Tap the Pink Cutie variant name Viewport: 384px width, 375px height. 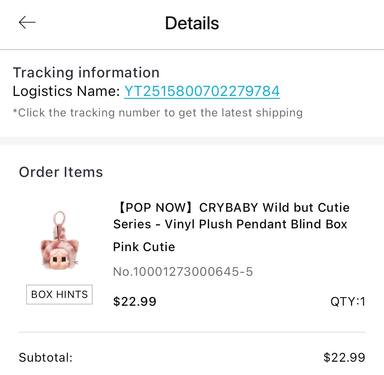pos(144,247)
